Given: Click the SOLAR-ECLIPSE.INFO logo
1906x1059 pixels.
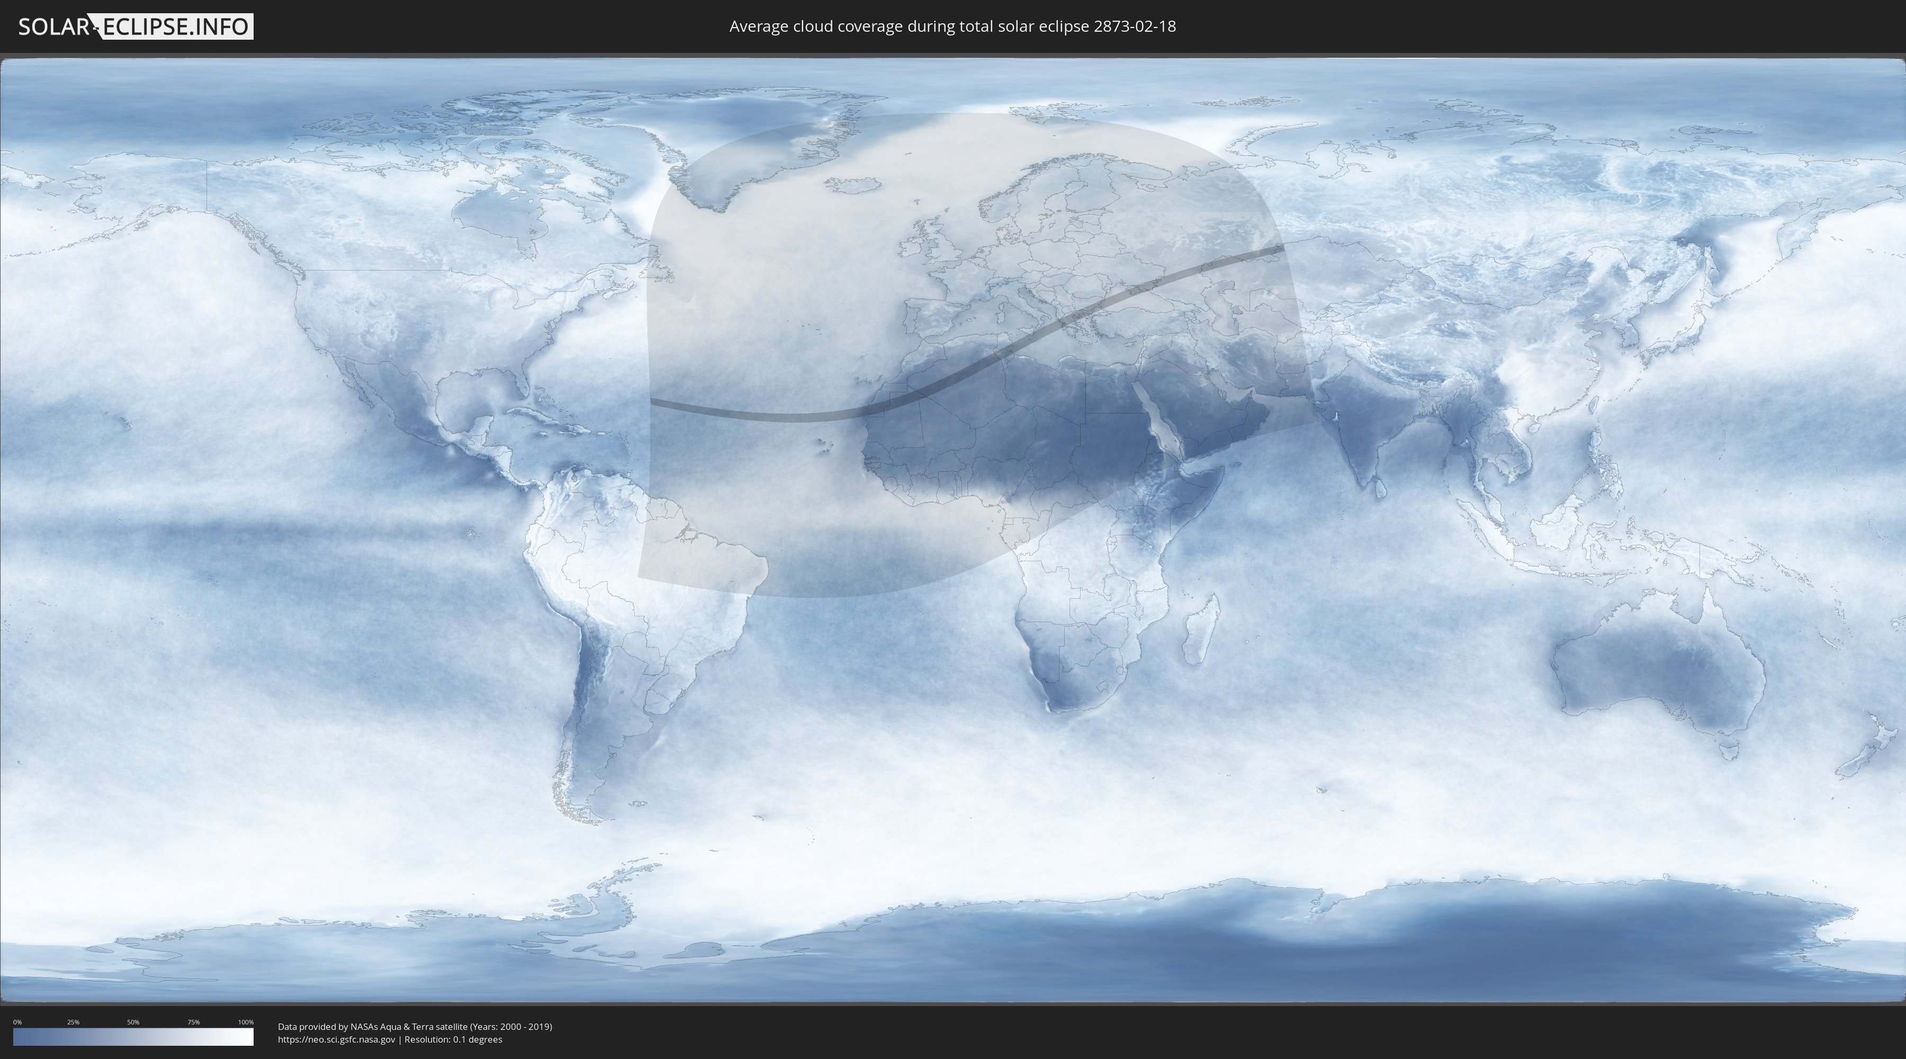Looking at the screenshot, I should click(136, 26).
